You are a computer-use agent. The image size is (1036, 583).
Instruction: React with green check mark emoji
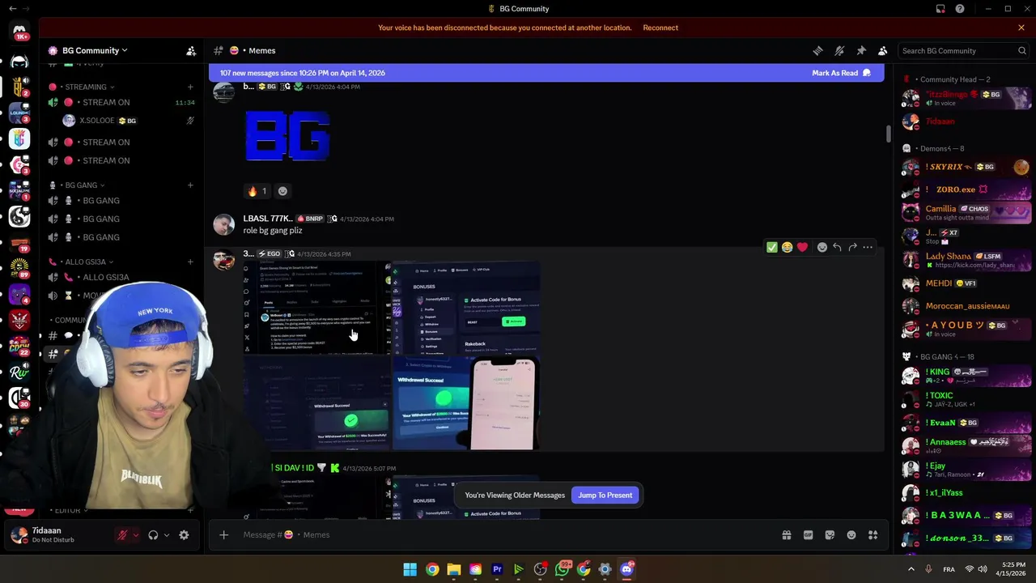click(x=772, y=247)
